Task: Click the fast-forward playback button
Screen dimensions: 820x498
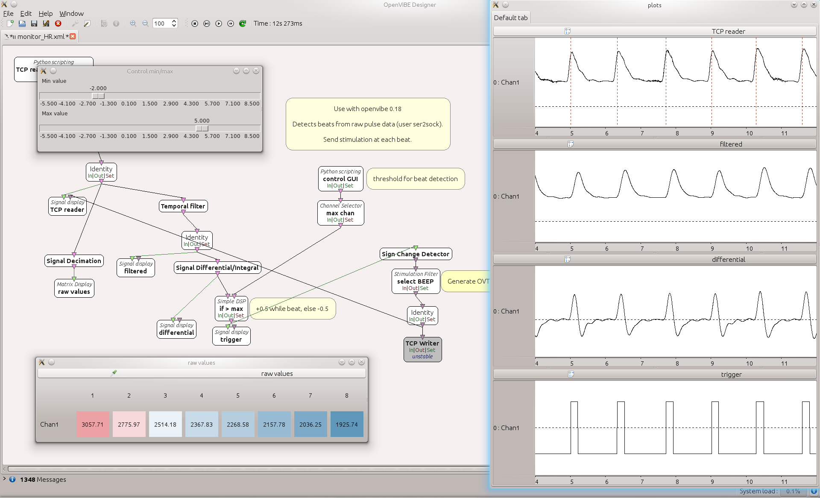Action: pos(231,23)
